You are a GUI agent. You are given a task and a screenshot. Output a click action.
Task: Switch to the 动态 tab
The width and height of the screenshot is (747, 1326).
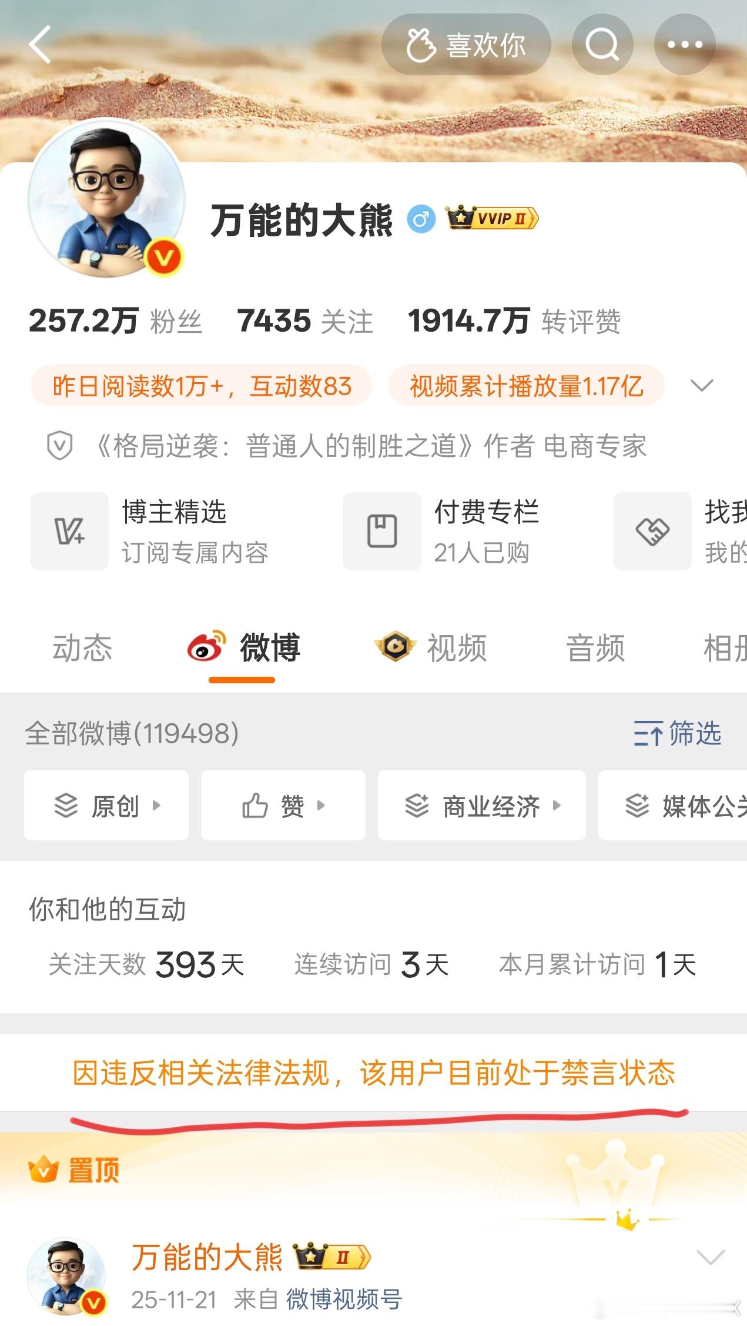(x=82, y=647)
